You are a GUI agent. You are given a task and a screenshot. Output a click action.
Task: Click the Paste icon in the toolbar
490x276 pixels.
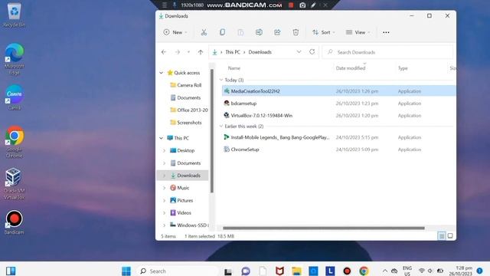pyautogui.click(x=240, y=32)
